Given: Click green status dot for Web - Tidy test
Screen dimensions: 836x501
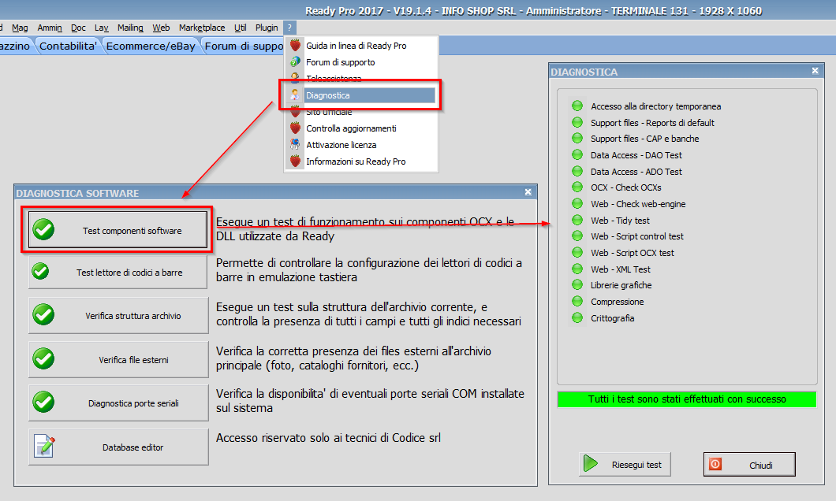Looking at the screenshot, I should [577, 220].
